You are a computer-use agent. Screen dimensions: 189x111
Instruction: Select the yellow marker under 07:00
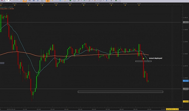pos(97,5)
